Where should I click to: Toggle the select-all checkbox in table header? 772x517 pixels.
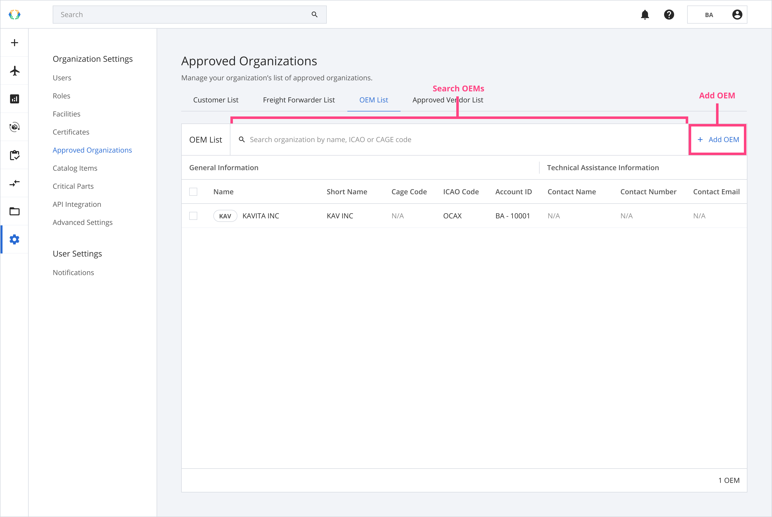(193, 191)
